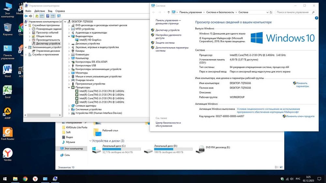The width and height of the screenshot is (326, 183).
Task: Collapse the Видеоадаптеры category
Action: tap(69, 36)
